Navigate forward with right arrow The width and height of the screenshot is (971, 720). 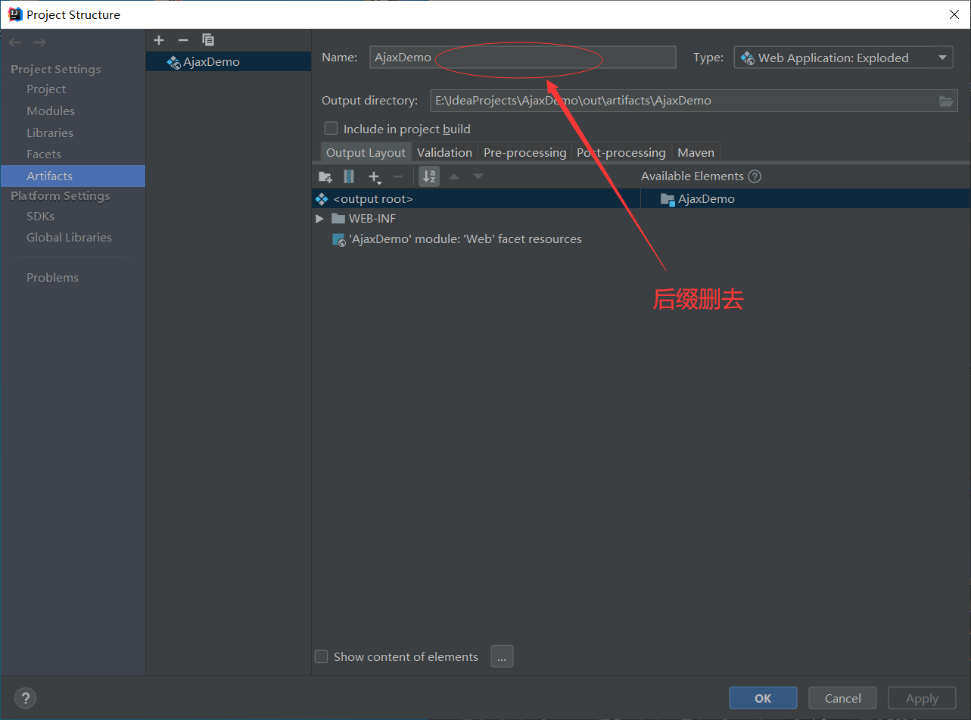tap(39, 42)
